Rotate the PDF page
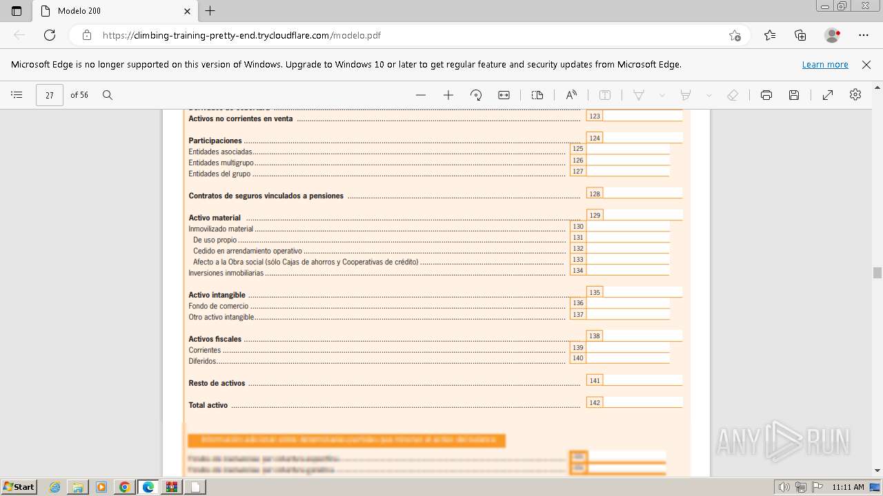This screenshot has height=496, width=883. (x=476, y=95)
